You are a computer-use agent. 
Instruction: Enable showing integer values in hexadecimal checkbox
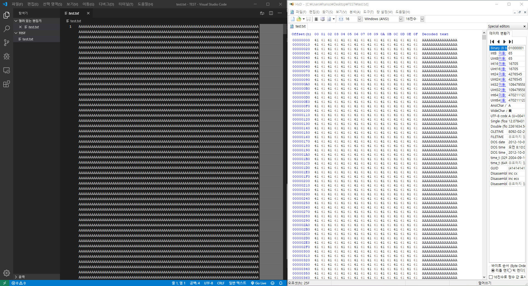tap(491, 277)
